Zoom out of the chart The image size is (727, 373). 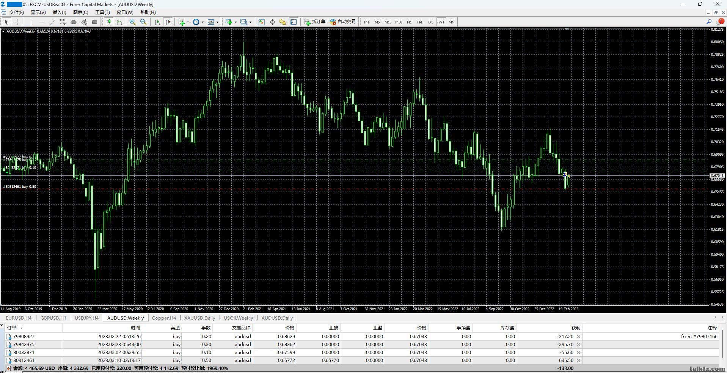(x=143, y=22)
